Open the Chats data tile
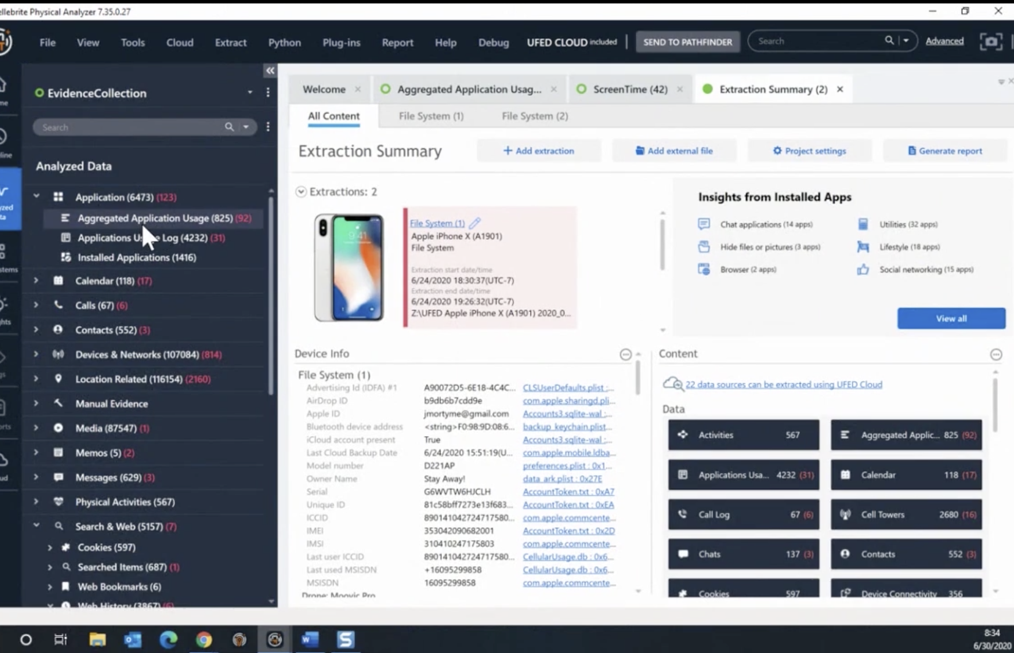This screenshot has width=1014, height=653. coord(744,554)
